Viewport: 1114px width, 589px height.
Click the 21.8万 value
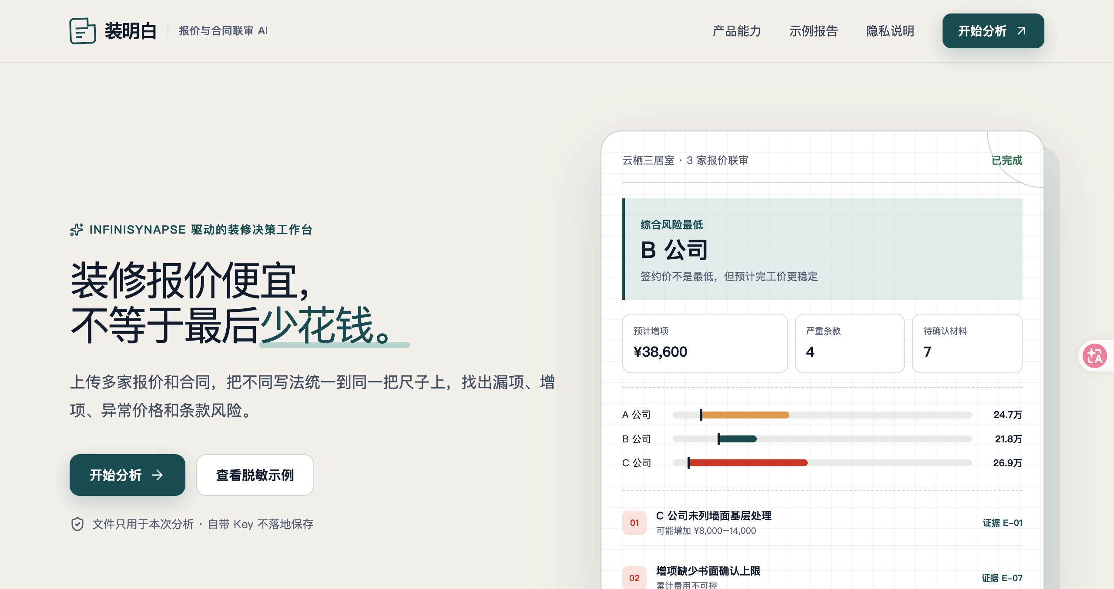[1008, 439]
